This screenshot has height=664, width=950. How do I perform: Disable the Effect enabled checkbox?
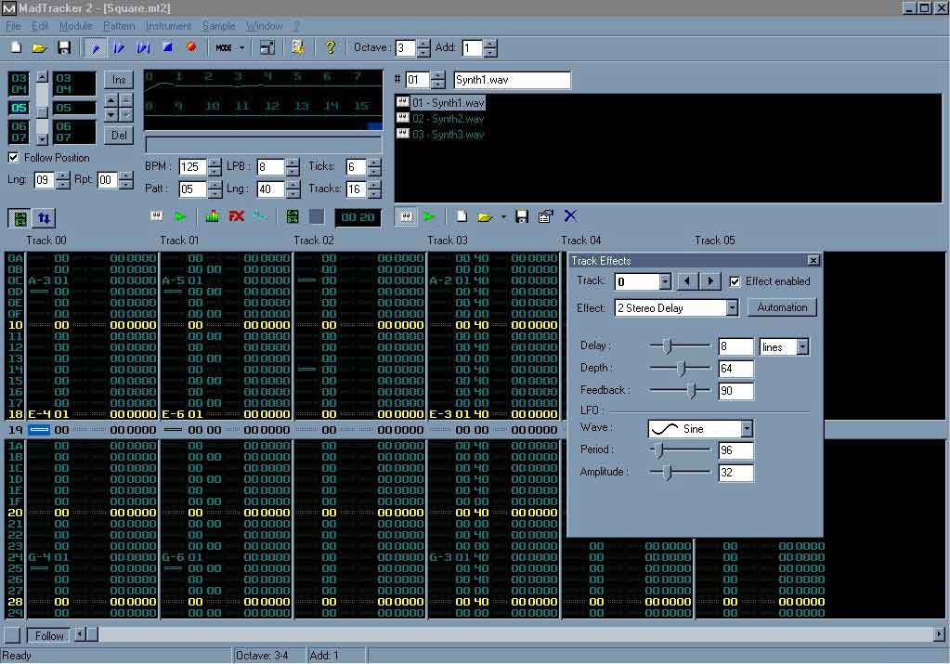click(x=735, y=281)
